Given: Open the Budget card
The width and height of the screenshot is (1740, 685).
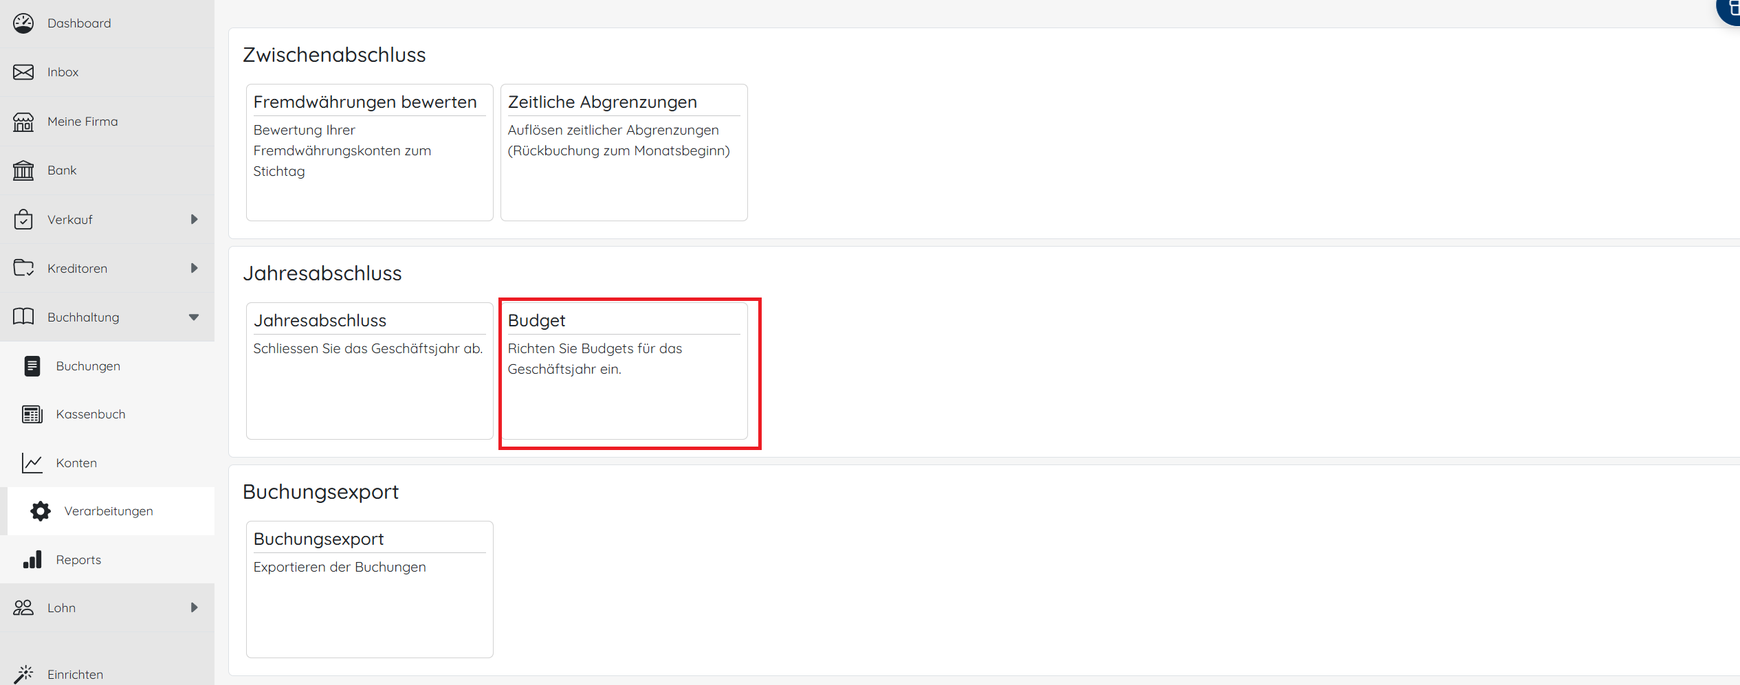Looking at the screenshot, I should (x=624, y=371).
